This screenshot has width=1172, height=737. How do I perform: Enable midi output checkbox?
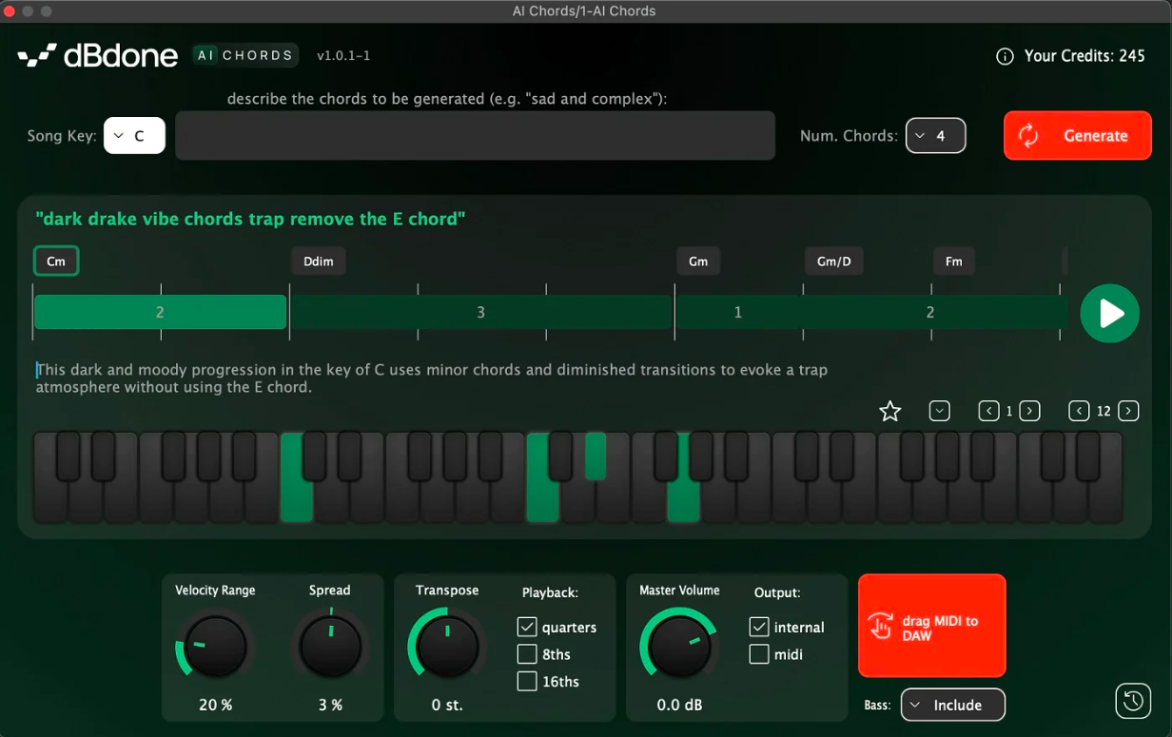(759, 653)
